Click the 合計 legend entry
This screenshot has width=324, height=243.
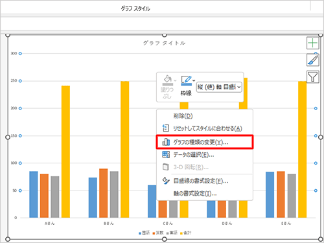tap(186, 233)
